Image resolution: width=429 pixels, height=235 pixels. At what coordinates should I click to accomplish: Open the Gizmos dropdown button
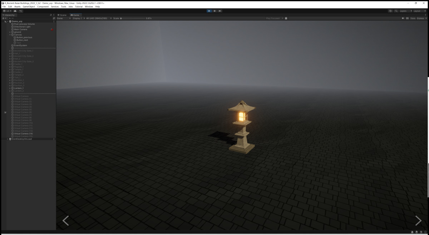(421, 18)
